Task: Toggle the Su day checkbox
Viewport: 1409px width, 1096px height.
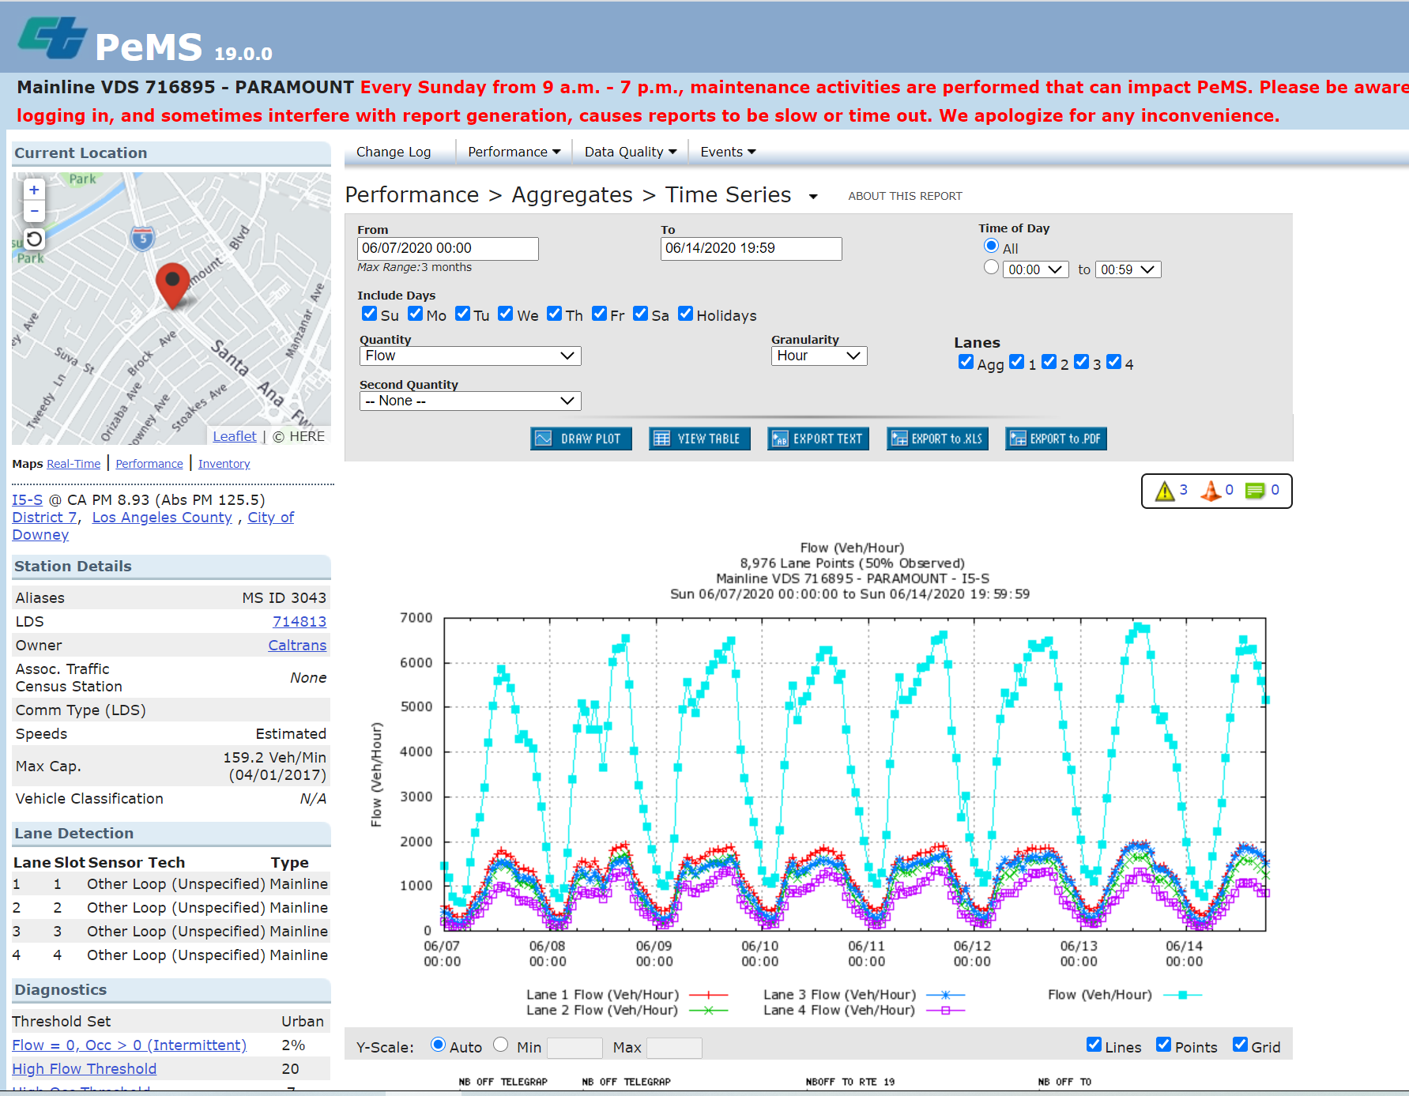Action: tap(369, 314)
